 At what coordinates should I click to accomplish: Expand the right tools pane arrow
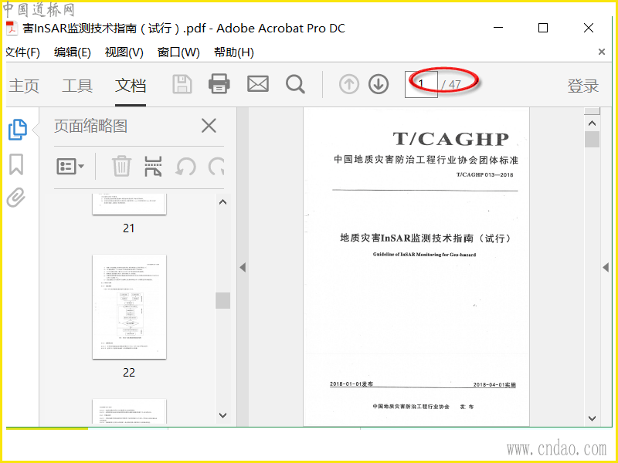point(606,268)
